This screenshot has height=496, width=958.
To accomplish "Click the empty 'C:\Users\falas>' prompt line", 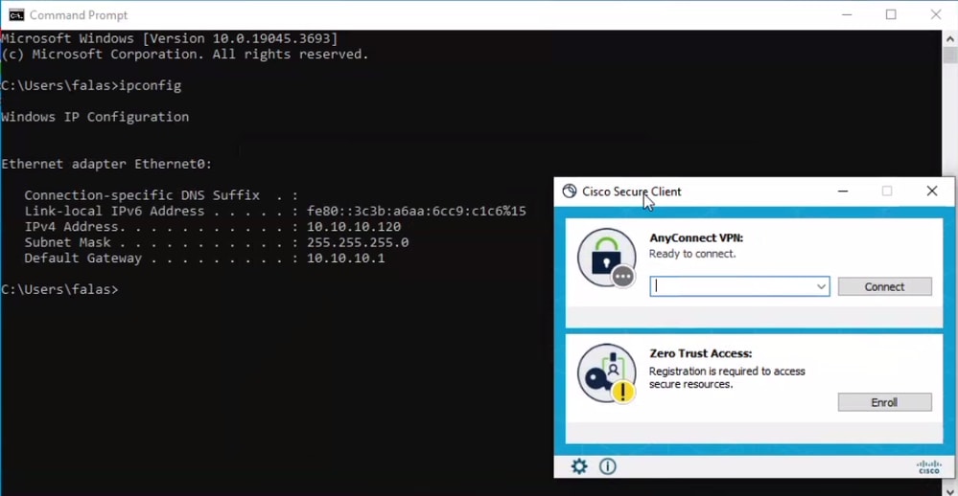I will pos(59,289).
